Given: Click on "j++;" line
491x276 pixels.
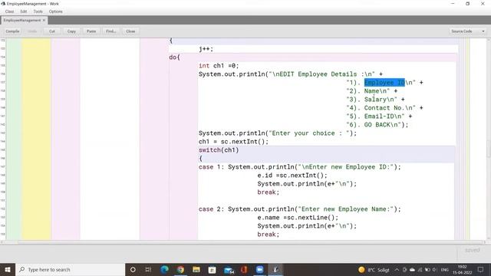Looking at the screenshot, I should (x=206, y=49).
